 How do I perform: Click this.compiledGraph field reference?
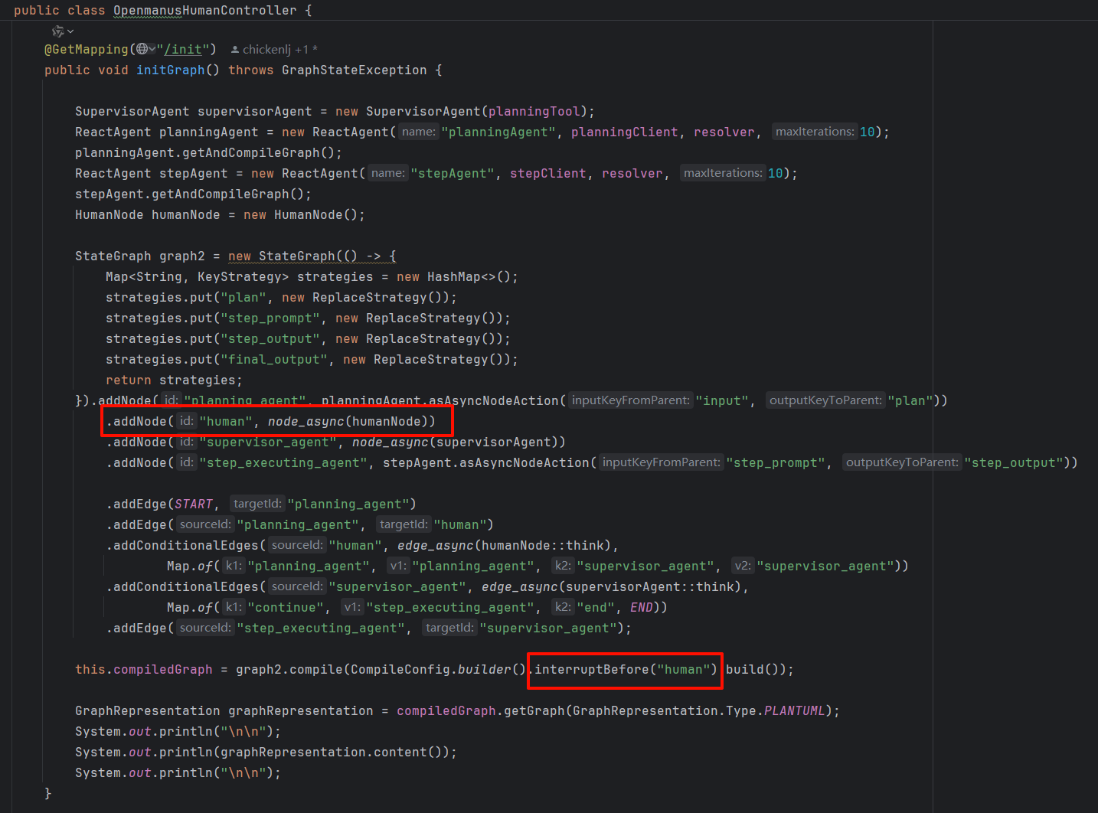143,669
